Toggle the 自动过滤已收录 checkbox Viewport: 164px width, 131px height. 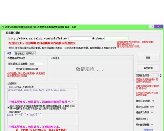tap(9, 107)
